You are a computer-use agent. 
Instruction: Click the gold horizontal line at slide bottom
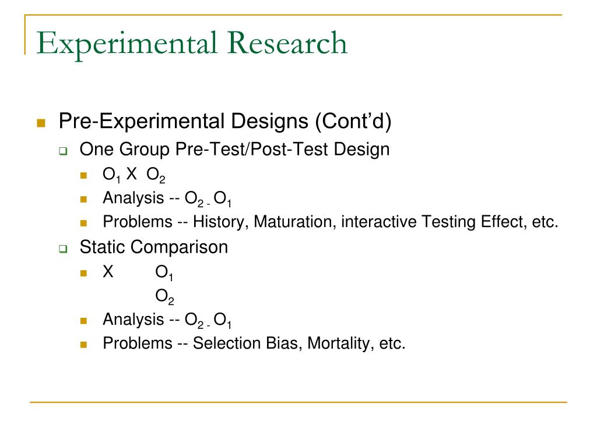[x=298, y=402]
